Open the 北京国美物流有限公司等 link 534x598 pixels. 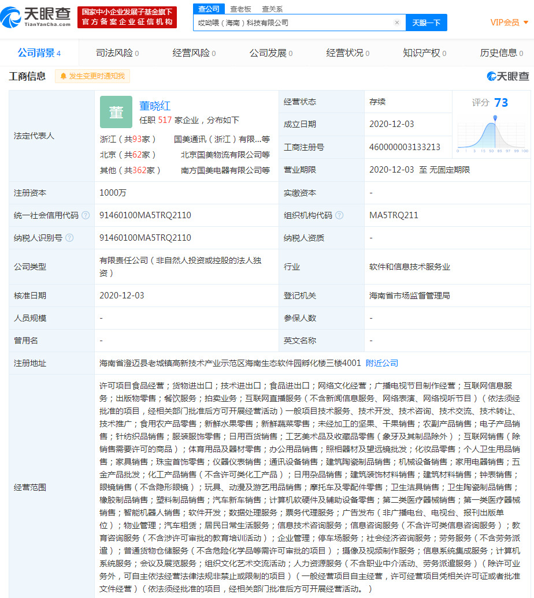point(225,155)
